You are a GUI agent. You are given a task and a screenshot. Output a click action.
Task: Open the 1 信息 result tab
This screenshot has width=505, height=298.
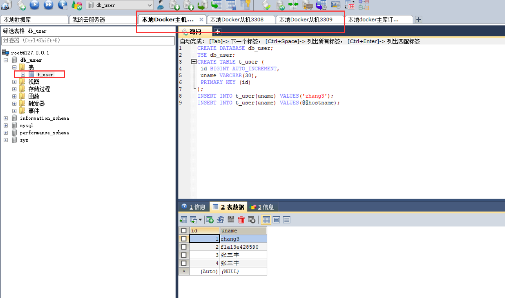pos(194,207)
